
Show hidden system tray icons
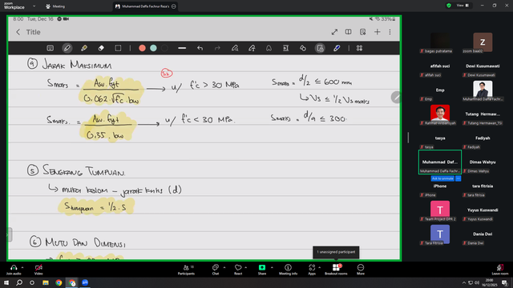[463, 282]
